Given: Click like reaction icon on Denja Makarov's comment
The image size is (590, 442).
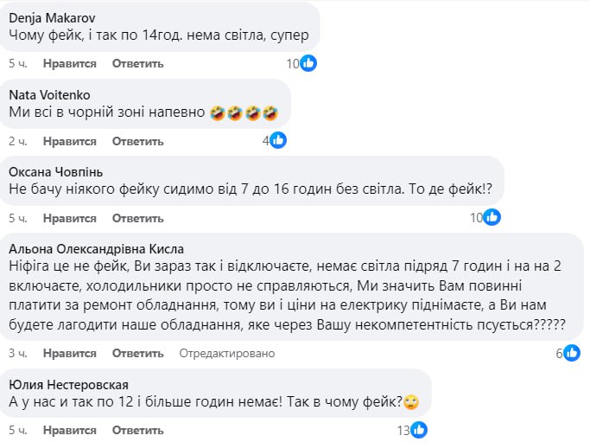Looking at the screenshot, I should coord(308,63).
